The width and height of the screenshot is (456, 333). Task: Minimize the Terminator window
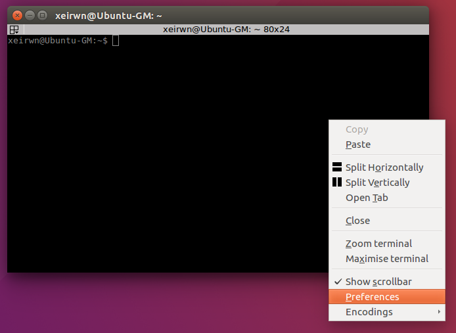[x=30, y=15]
